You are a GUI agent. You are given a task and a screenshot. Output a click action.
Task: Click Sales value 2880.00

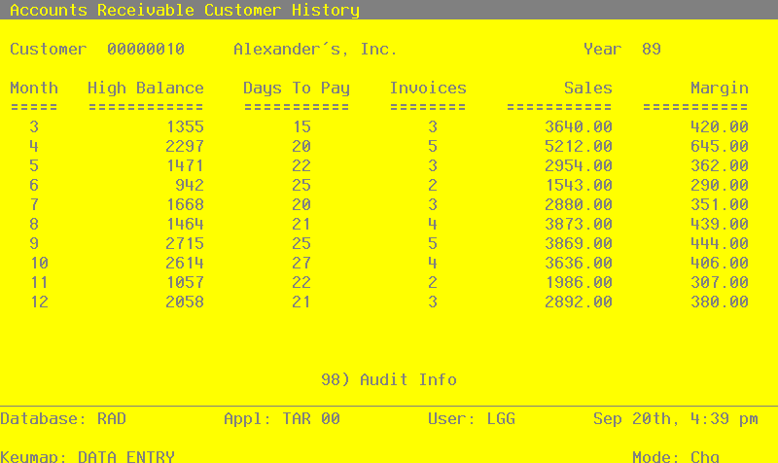tap(579, 204)
